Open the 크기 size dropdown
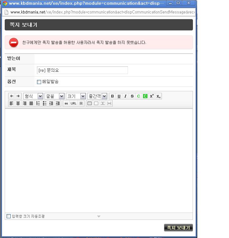The height and width of the screenshot is (238, 229). pos(76,96)
